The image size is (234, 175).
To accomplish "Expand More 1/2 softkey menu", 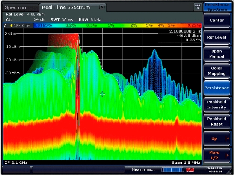I will tap(216, 155).
